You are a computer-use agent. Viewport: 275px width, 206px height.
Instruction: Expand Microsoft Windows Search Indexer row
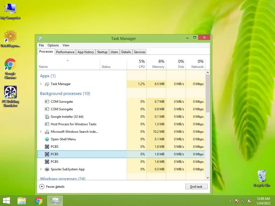point(41,131)
